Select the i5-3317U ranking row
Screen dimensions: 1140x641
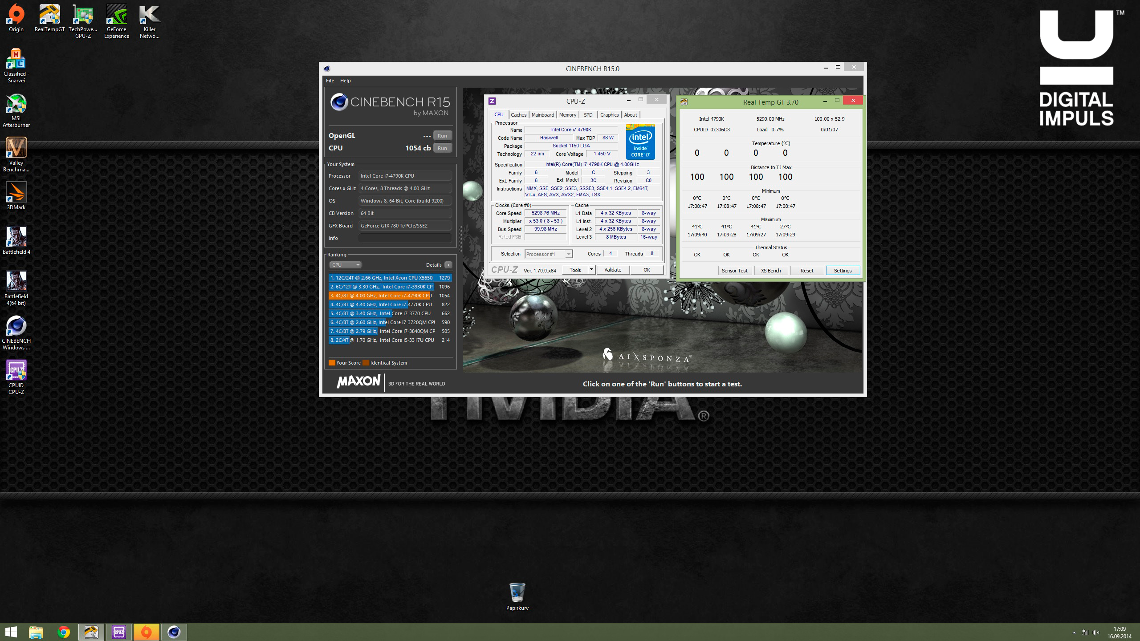[x=390, y=340]
